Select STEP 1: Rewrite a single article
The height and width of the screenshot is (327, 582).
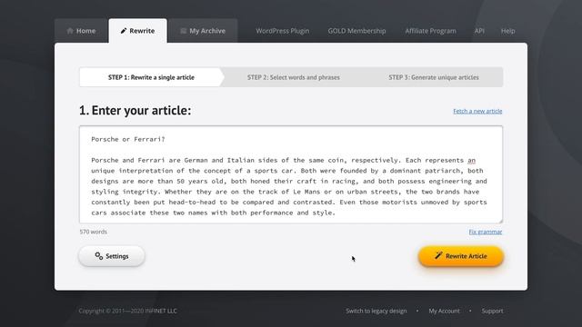click(151, 77)
